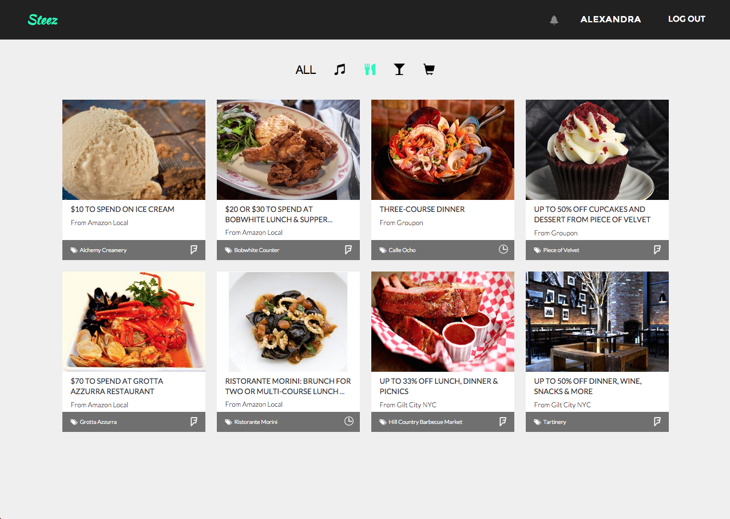Filter by the cocktail glass drinks icon
The image size is (730, 519).
pyautogui.click(x=399, y=69)
